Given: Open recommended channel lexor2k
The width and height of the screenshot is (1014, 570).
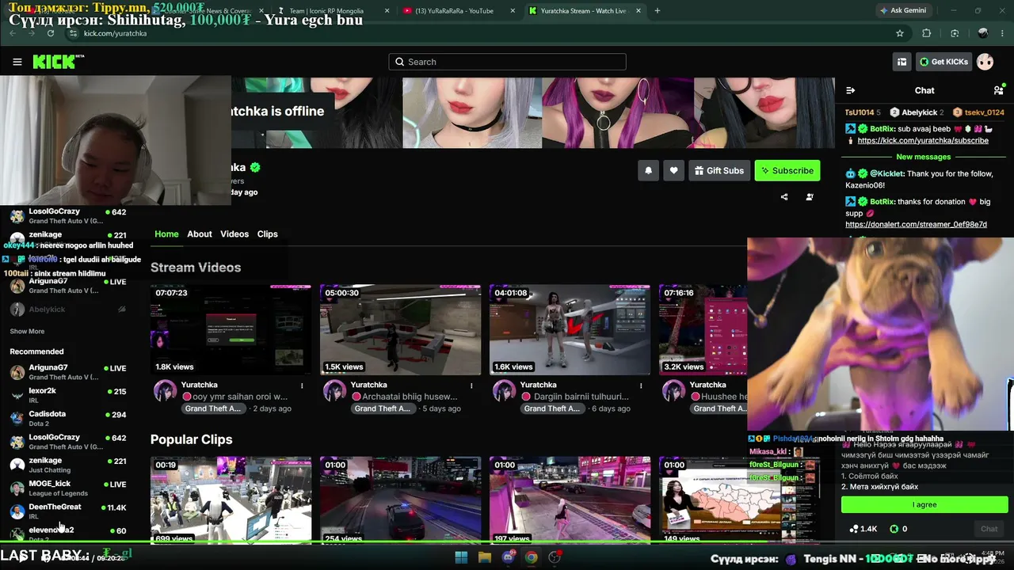Looking at the screenshot, I should click(x=67, y=395).
